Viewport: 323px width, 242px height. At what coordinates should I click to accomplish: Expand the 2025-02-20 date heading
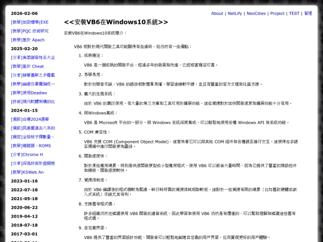tap(25, 49)
